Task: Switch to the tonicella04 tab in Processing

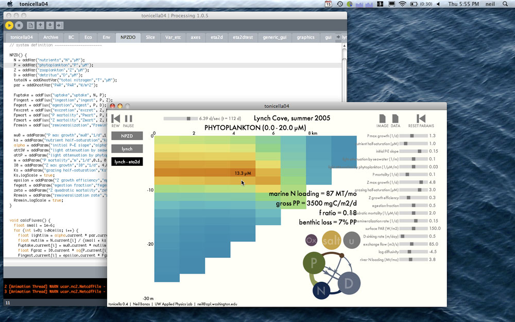Action: (21, 38)
